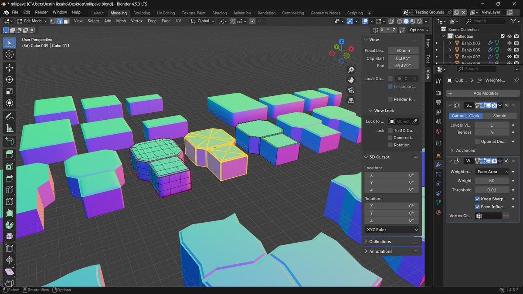
Task: Enable Lock To 3D Cursor checkbox
Action: (390, 131)
